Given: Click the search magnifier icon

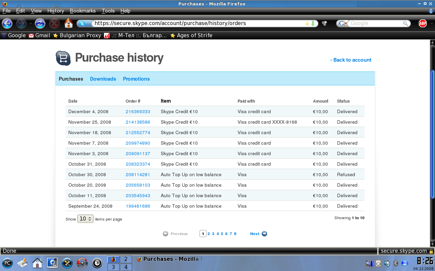Looking at the screenshot, I should [405, 23].
